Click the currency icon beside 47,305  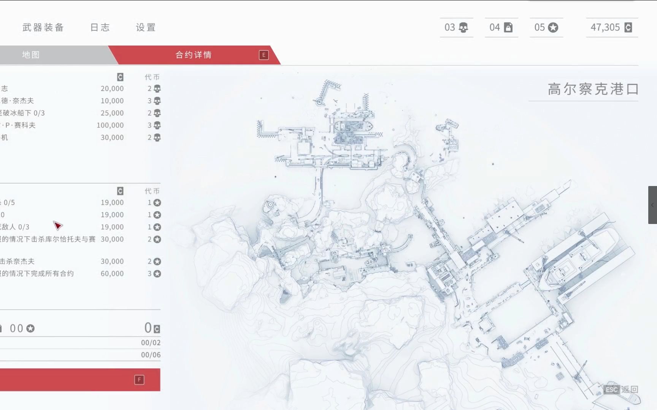(x=628, y=27)
